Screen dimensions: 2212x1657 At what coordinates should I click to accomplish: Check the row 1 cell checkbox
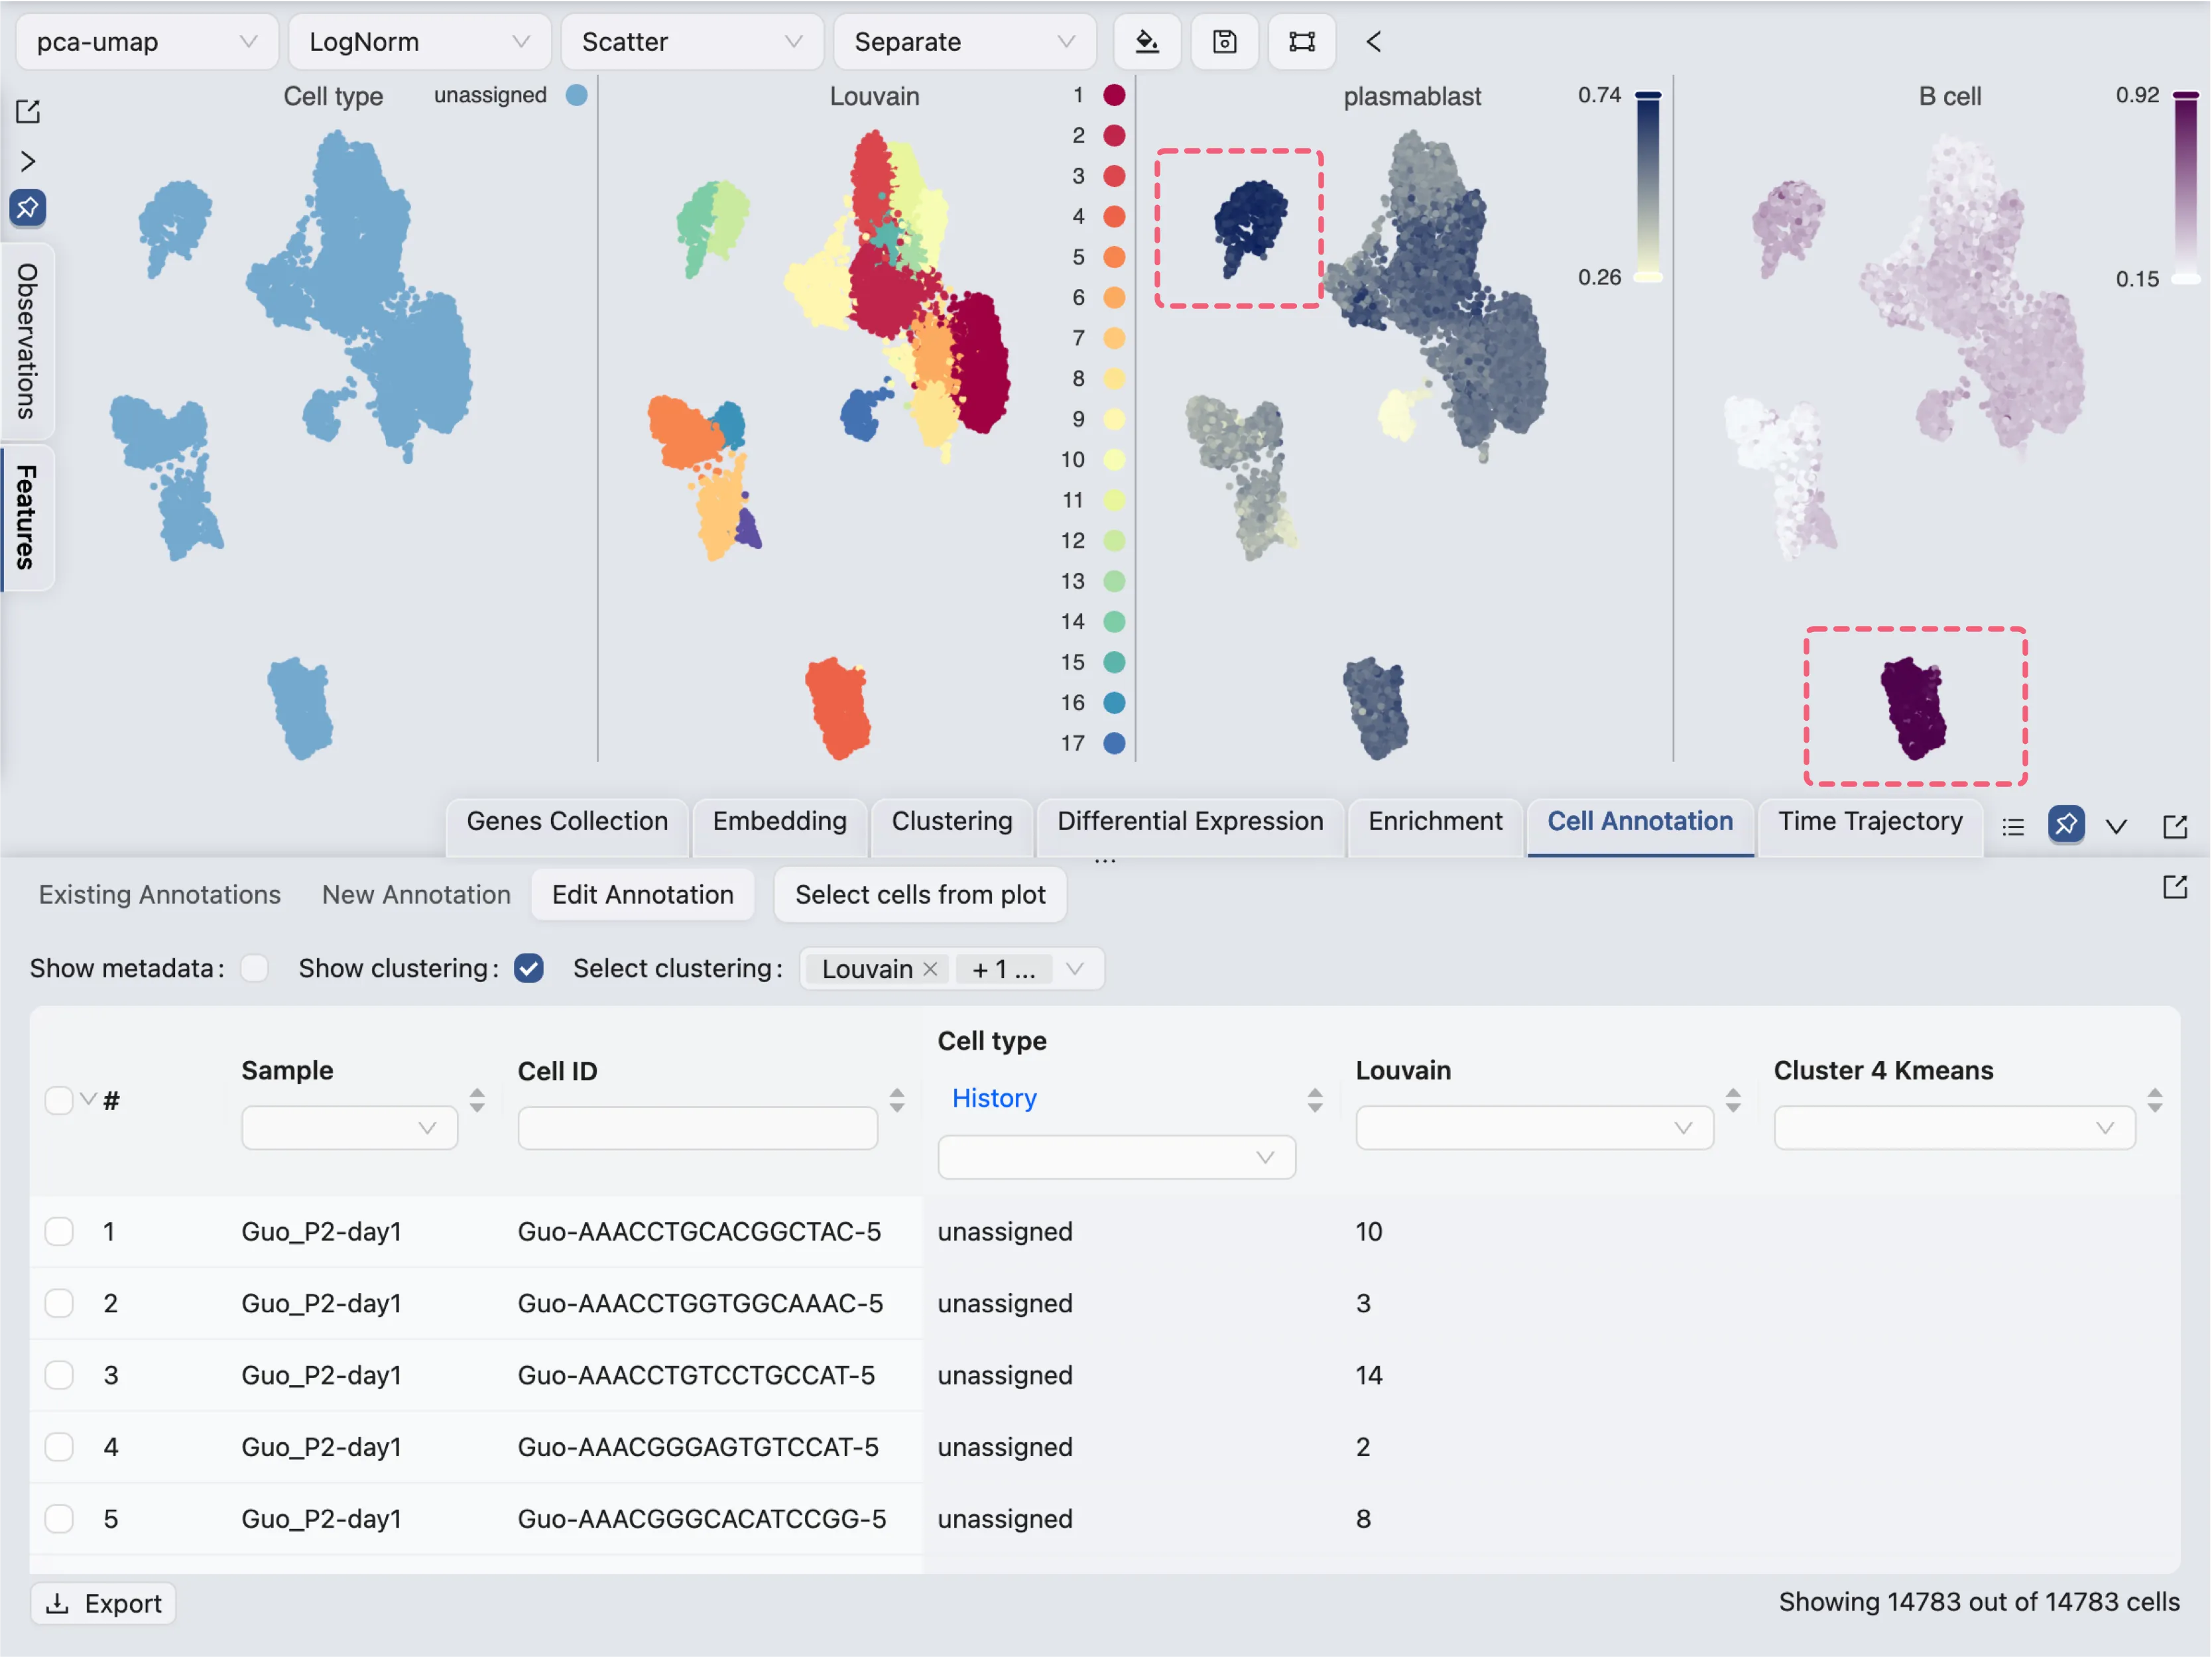pyautogui.click(x=59, y=1231)
